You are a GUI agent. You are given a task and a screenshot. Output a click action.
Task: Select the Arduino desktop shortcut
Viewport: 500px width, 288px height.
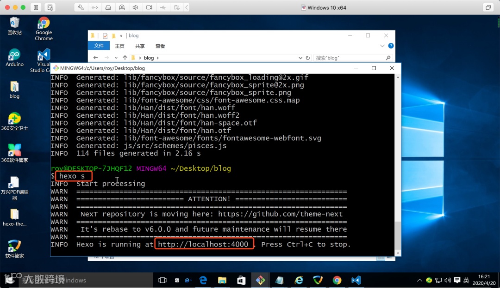[14, 58]
